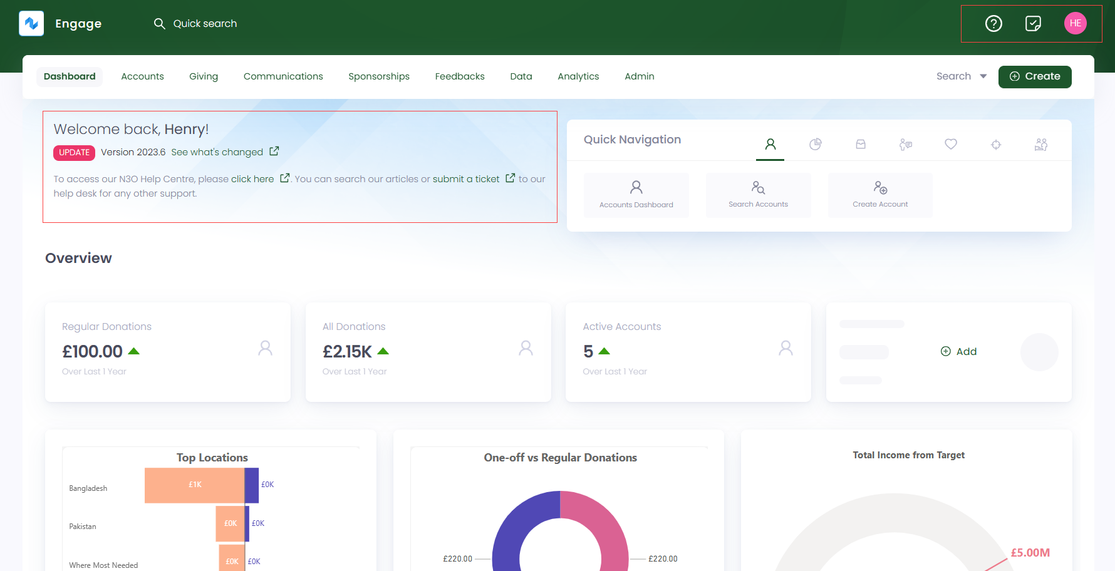Open the Feedbacks menu tab
Viewport: 1115px width, 571px height.
pos(460,76)
